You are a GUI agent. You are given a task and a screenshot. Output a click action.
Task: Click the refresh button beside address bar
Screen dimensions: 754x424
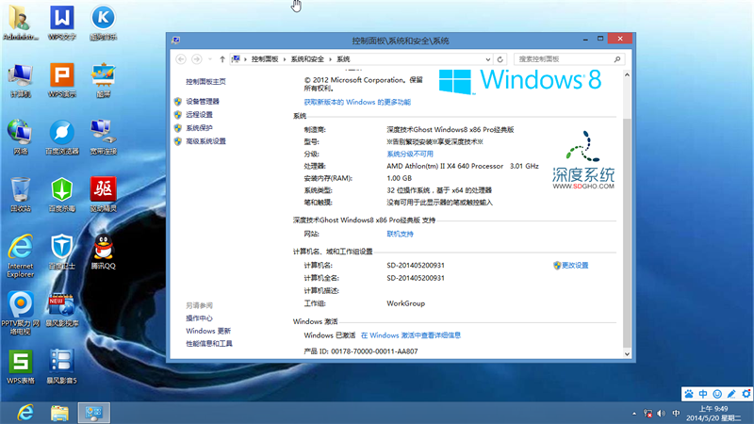[500, 59]
